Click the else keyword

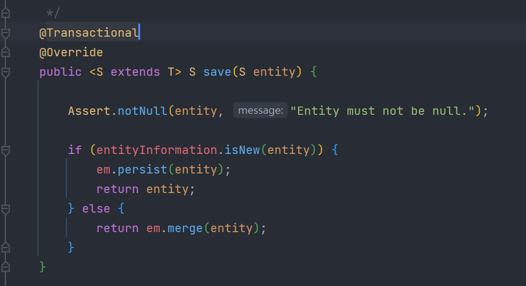click(x=96, y=209)
